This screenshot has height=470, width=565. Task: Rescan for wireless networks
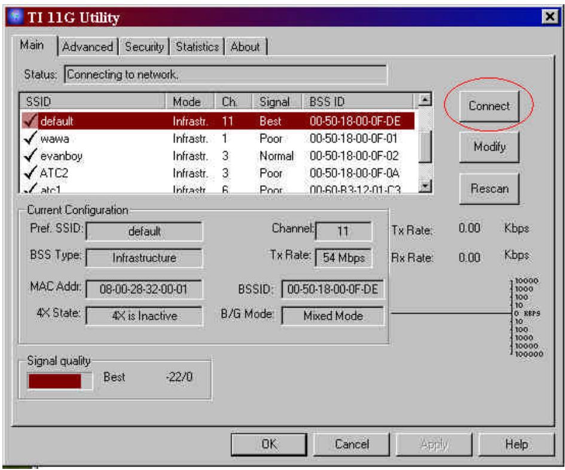489,189
